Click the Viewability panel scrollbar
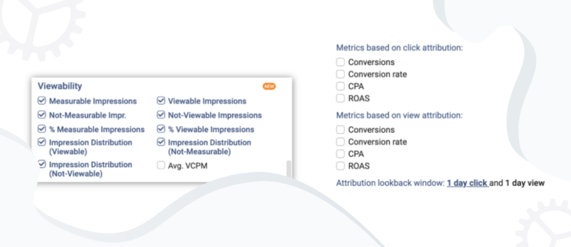 pos(289,169)
